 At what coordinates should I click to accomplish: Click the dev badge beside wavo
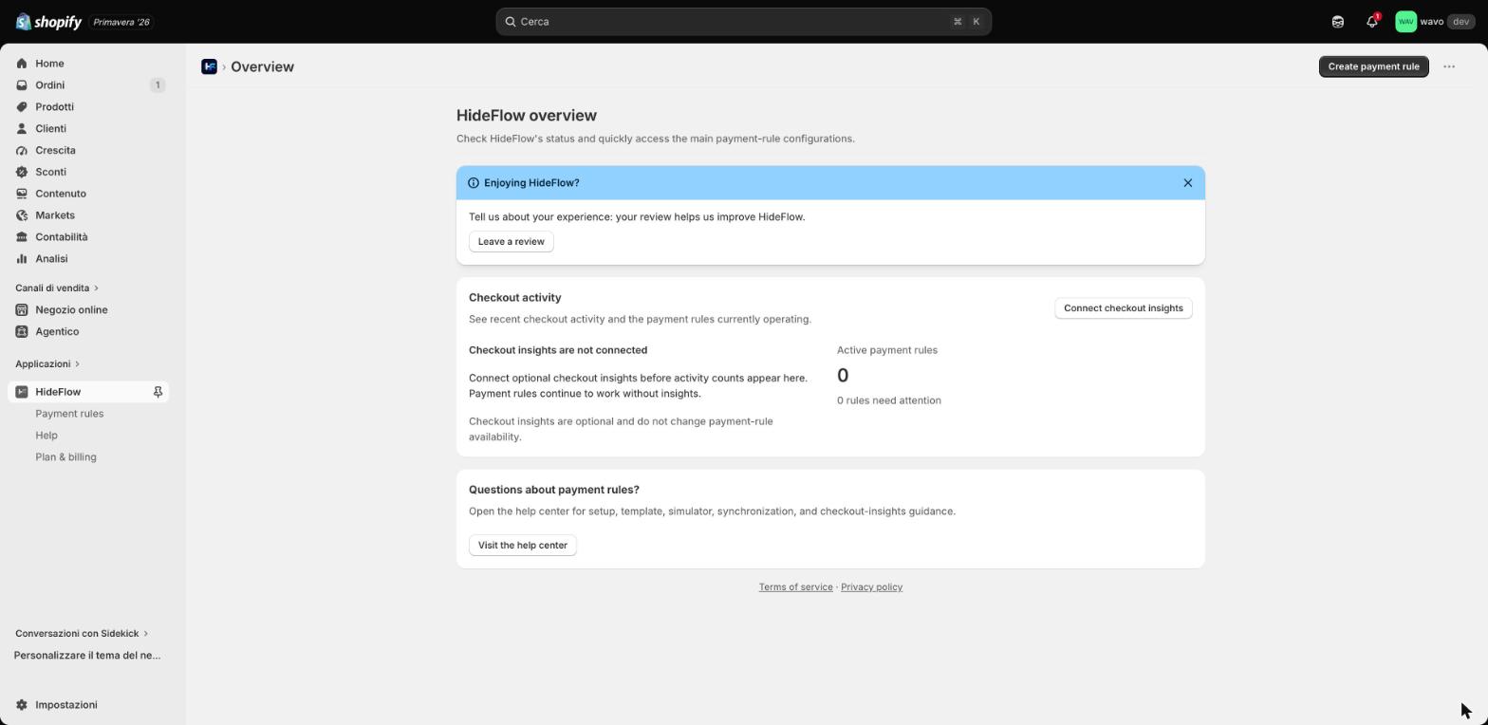(x=1460, y=22)
